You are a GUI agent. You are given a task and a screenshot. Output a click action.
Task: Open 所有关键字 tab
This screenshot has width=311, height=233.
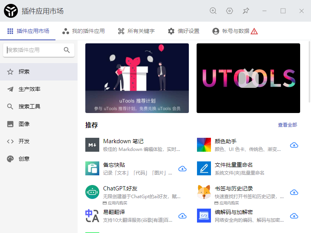click(x=136, y=31)
